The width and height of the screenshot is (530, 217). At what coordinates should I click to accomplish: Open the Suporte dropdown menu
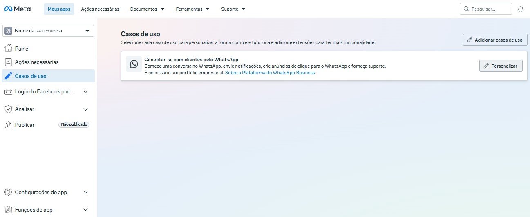(x=233, y=9)
